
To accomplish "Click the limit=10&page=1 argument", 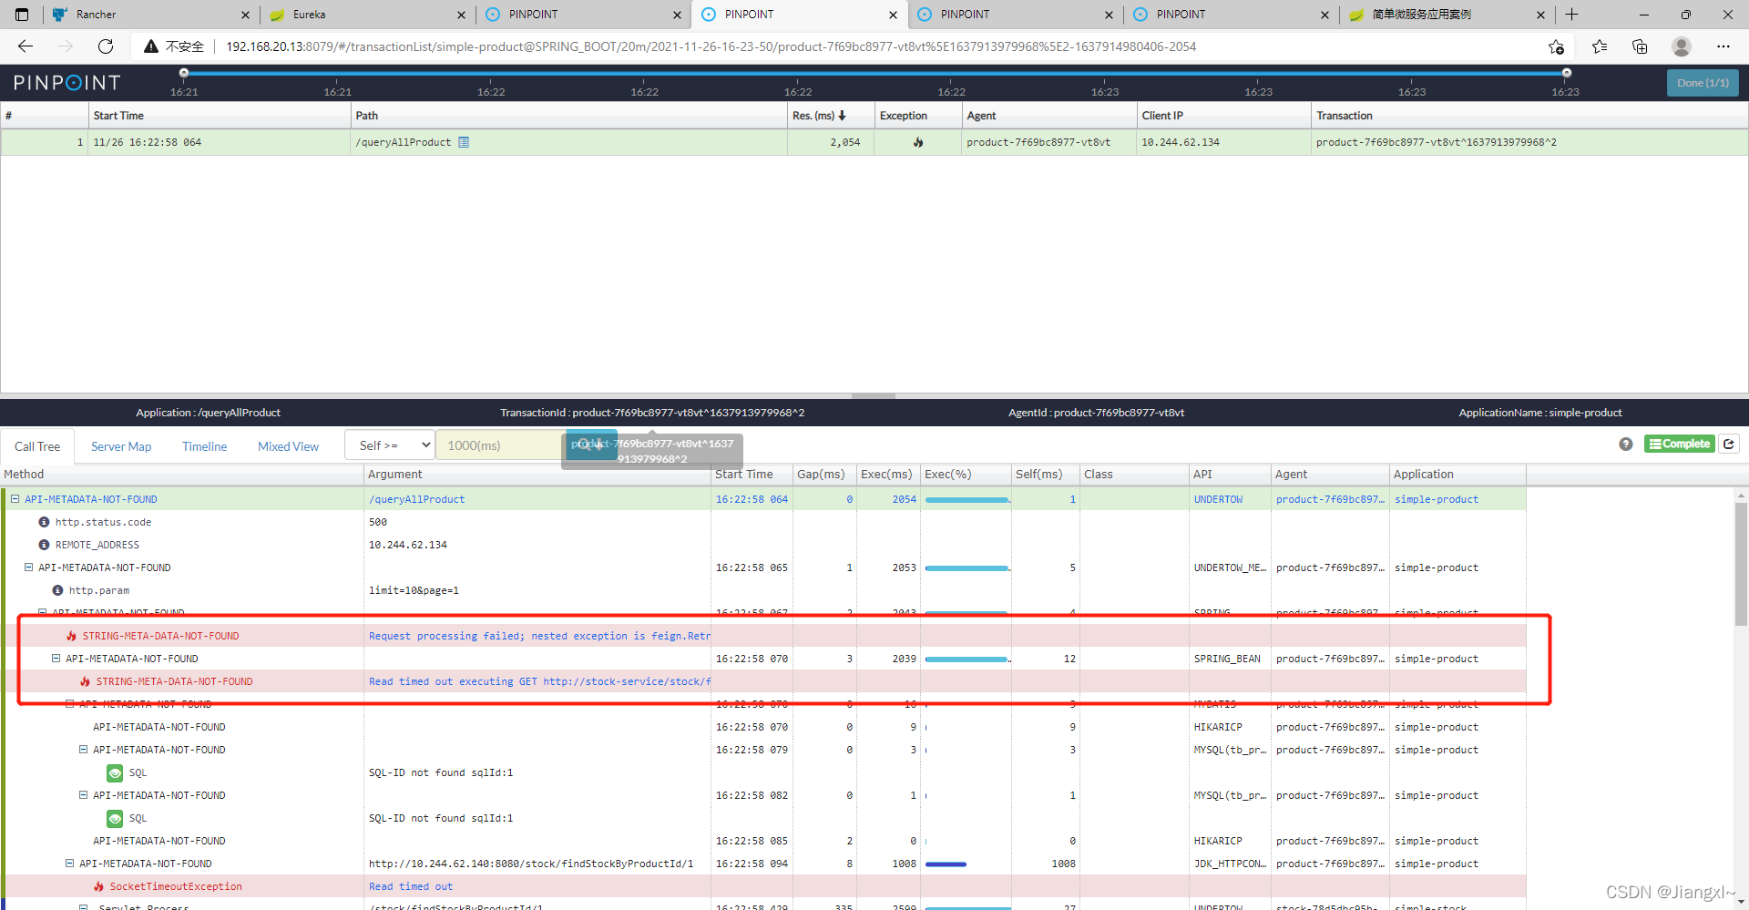I will tap(414, 590).
